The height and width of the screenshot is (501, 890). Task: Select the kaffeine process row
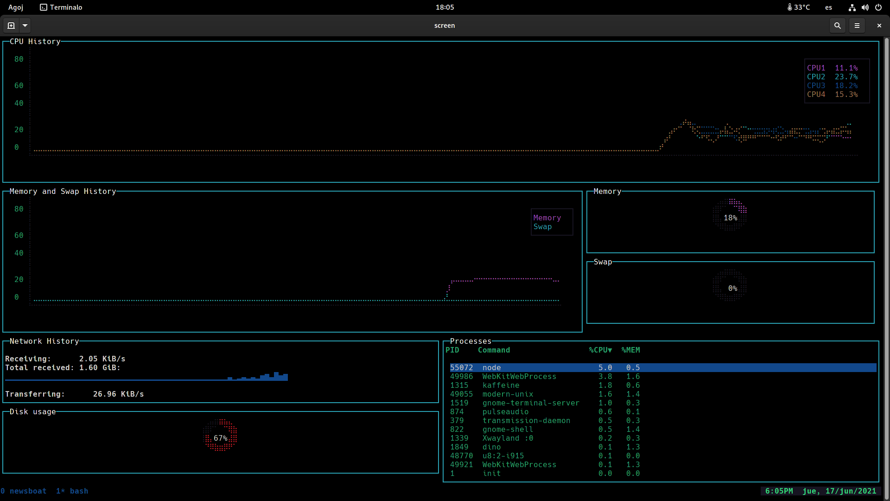(x=501, y=385)
